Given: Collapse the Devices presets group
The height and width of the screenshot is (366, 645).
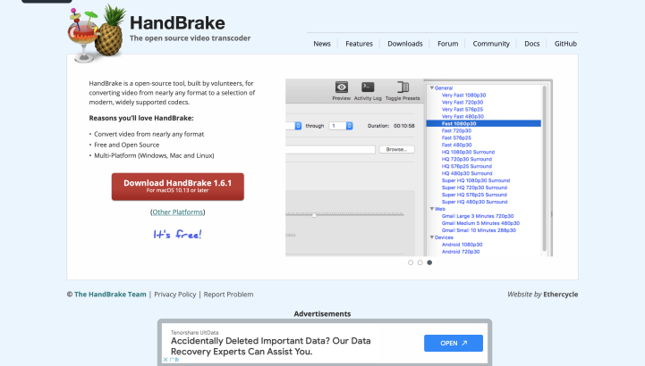Looking at the screenshot, I should (431, 237).
